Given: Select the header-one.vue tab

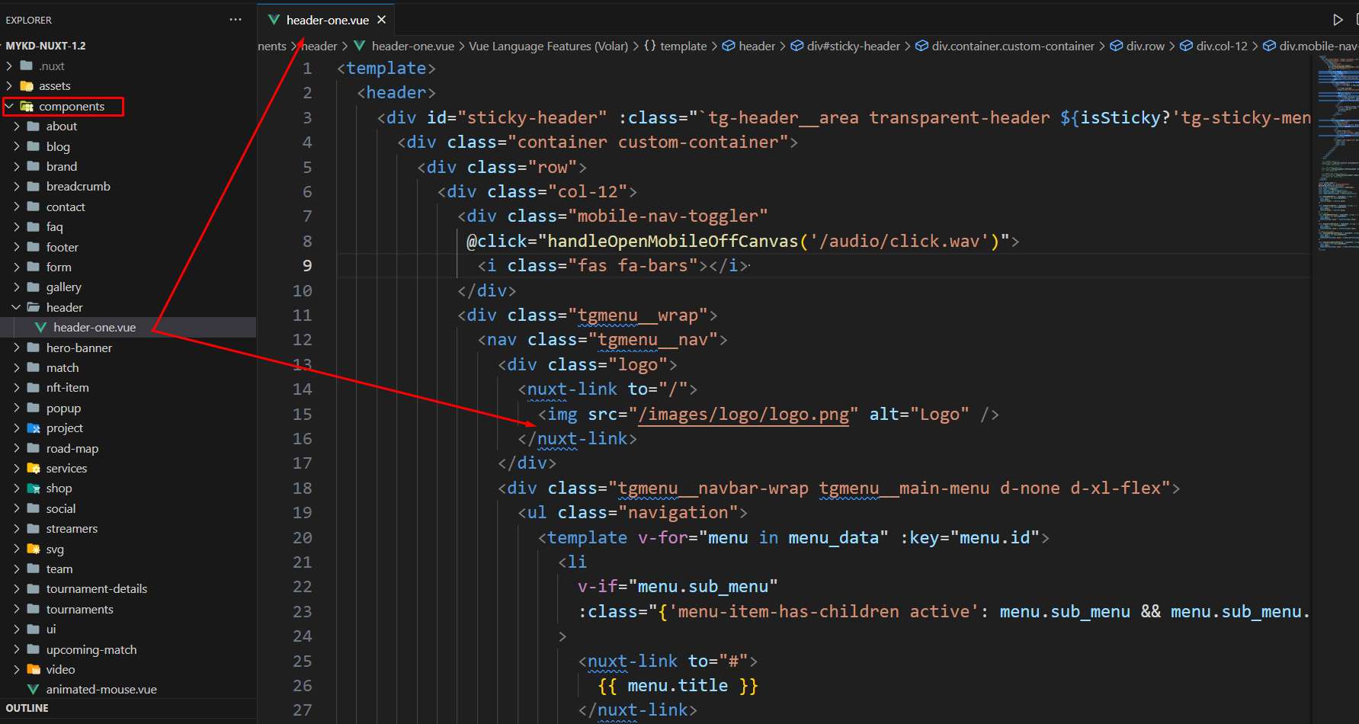Looking at the screenshot, I should click(x=327, y=21).
